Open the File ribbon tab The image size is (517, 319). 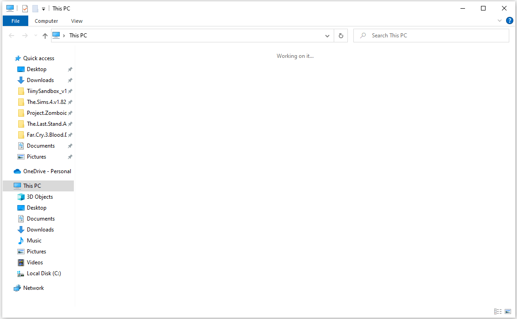(x=16, y=21)
